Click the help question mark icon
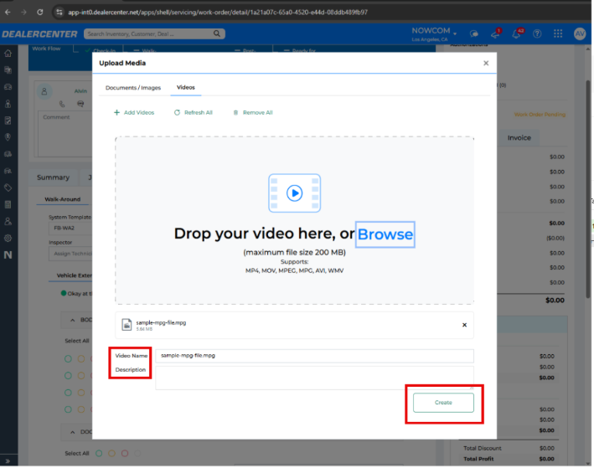 [x=537, y=34]
